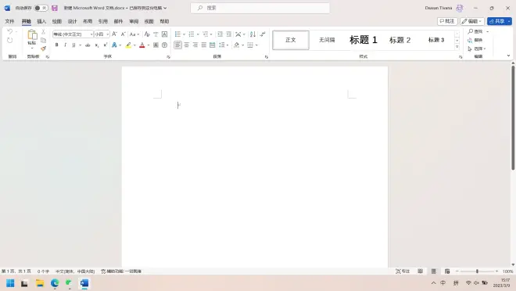Switch to Print Layout view in status bar
This screenshot has width=516, height=291.
(434, 271)
